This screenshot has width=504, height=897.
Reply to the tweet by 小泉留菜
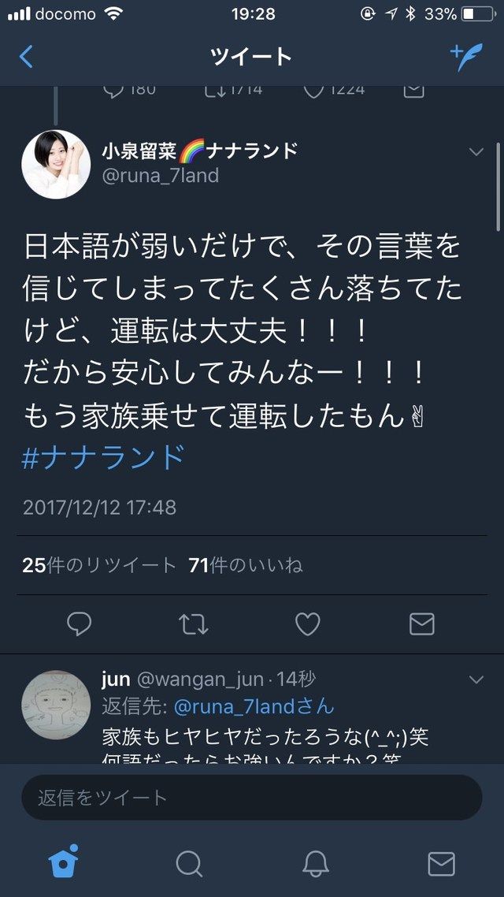[79, 624]
